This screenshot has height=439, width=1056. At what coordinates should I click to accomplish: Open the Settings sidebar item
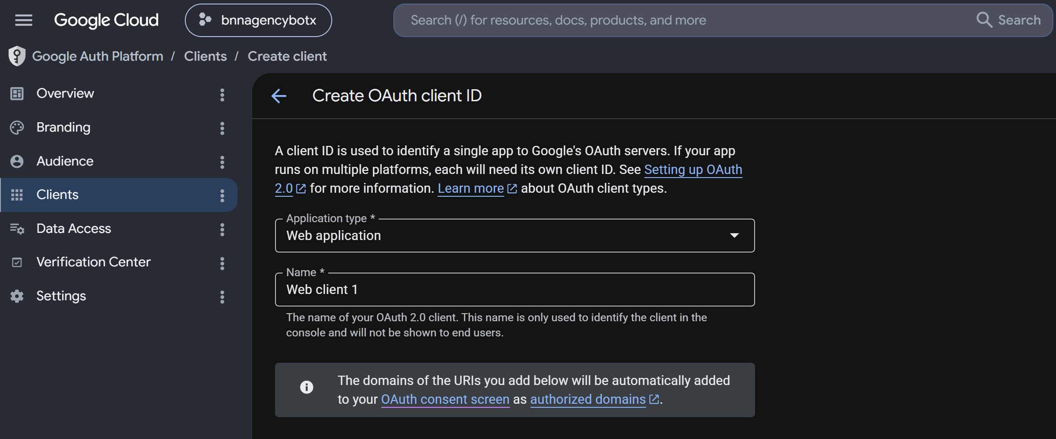(x=119, y=296)
